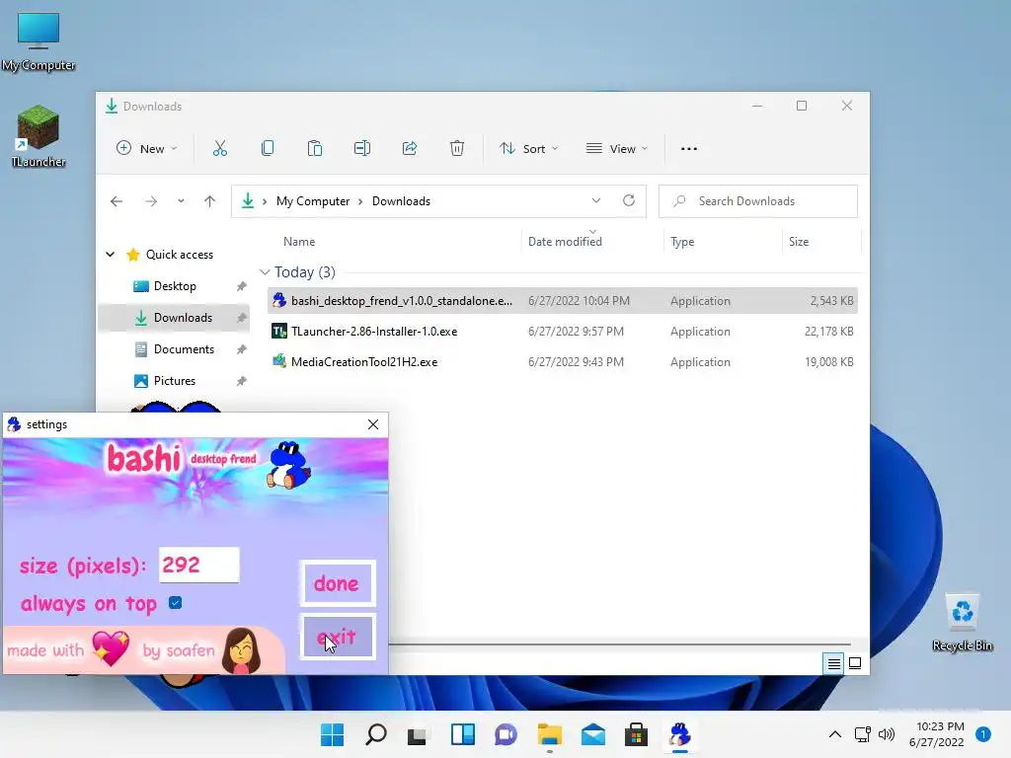Open the Start menu
The height and width of the screenshot is (758, 1011).
coord(333,734)
